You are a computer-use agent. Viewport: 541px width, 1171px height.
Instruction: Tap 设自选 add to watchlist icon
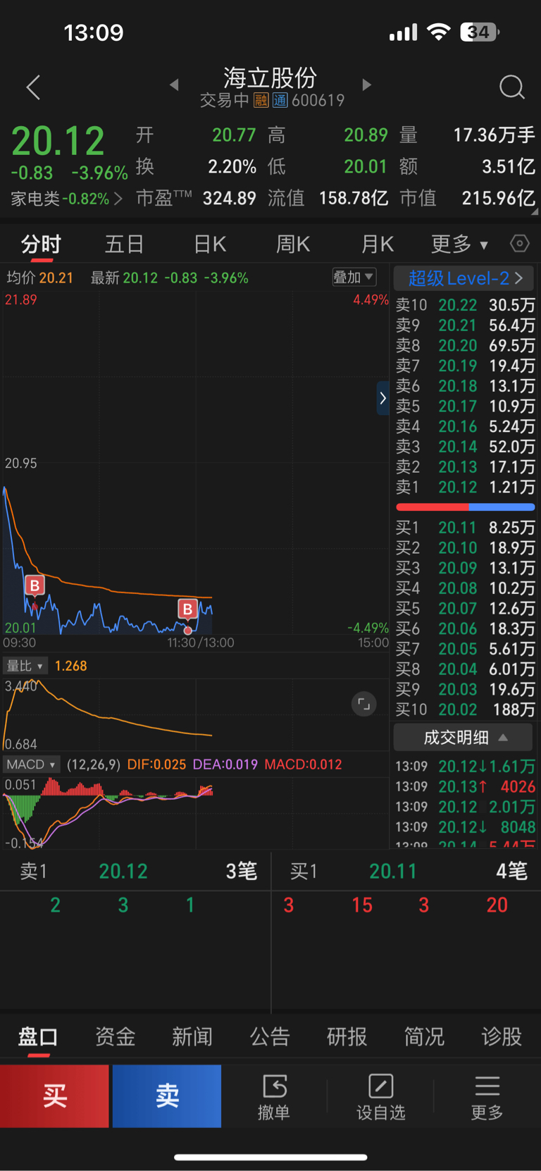(381, 1097)
